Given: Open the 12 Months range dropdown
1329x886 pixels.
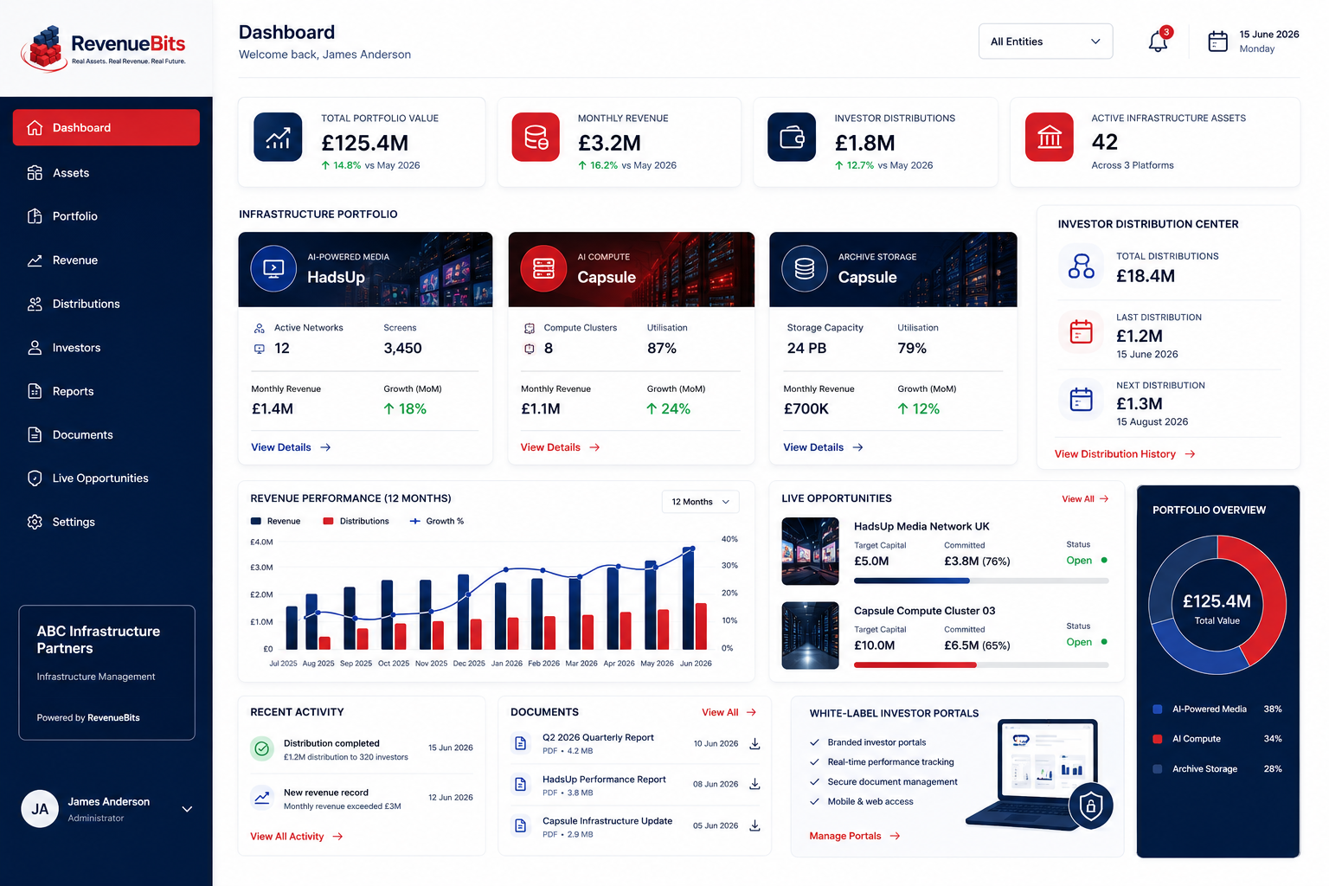Looking at the screenshot, I should pyautogui.click(x=701, y=502).
